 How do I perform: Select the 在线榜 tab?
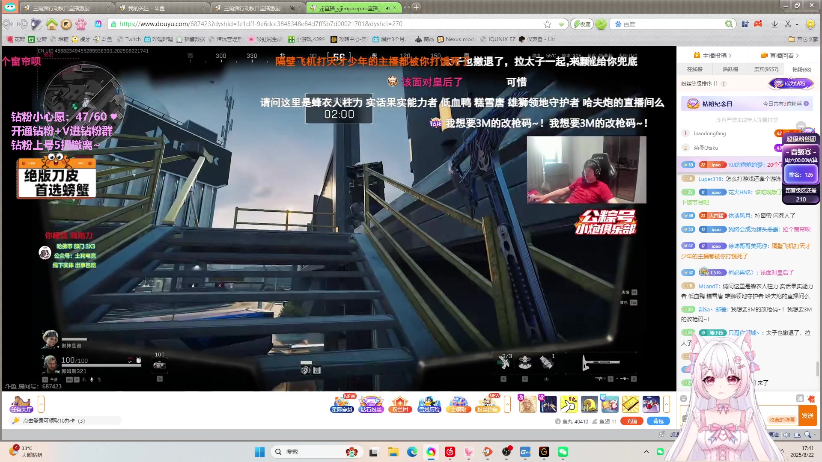tap(694, 69)
